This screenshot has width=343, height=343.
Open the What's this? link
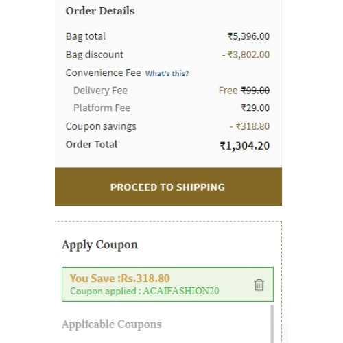coord(167,73)
